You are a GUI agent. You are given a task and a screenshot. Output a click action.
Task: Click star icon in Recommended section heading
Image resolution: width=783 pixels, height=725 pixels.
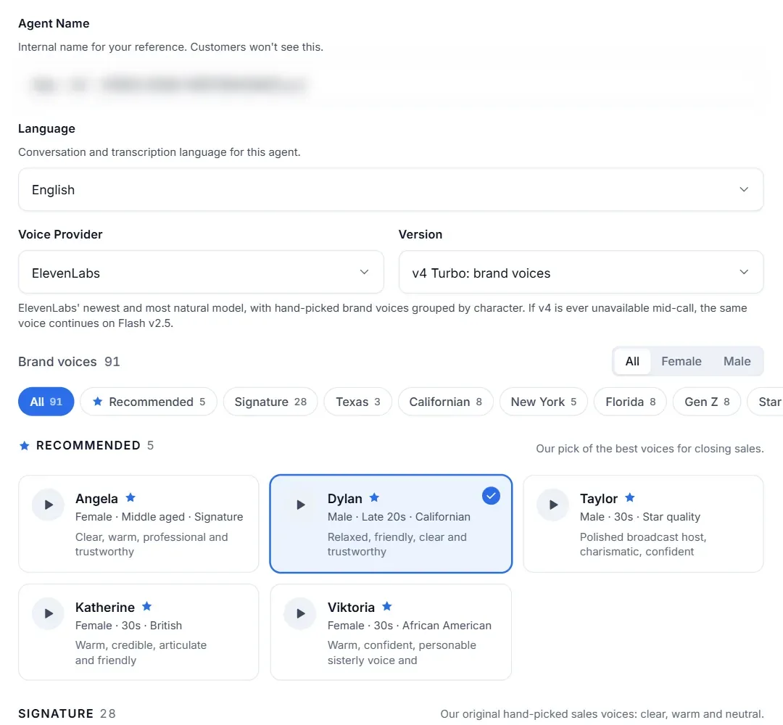click(24, 445)
